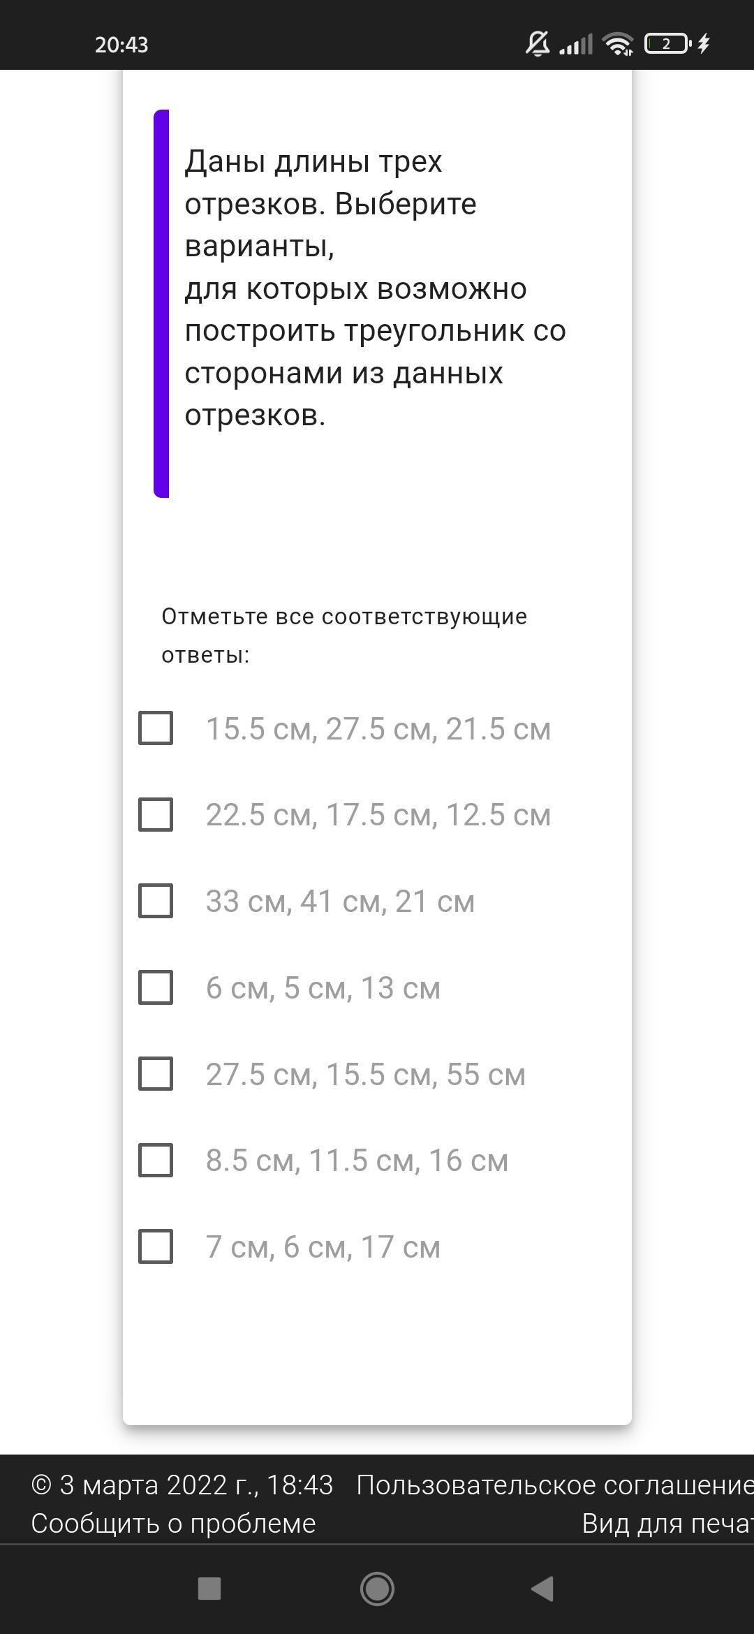754x1634 pixels.
Task: Enable the 27.5 см, 15.5 см, 55 см checkbox
Action: click(x=156, y=1074)
